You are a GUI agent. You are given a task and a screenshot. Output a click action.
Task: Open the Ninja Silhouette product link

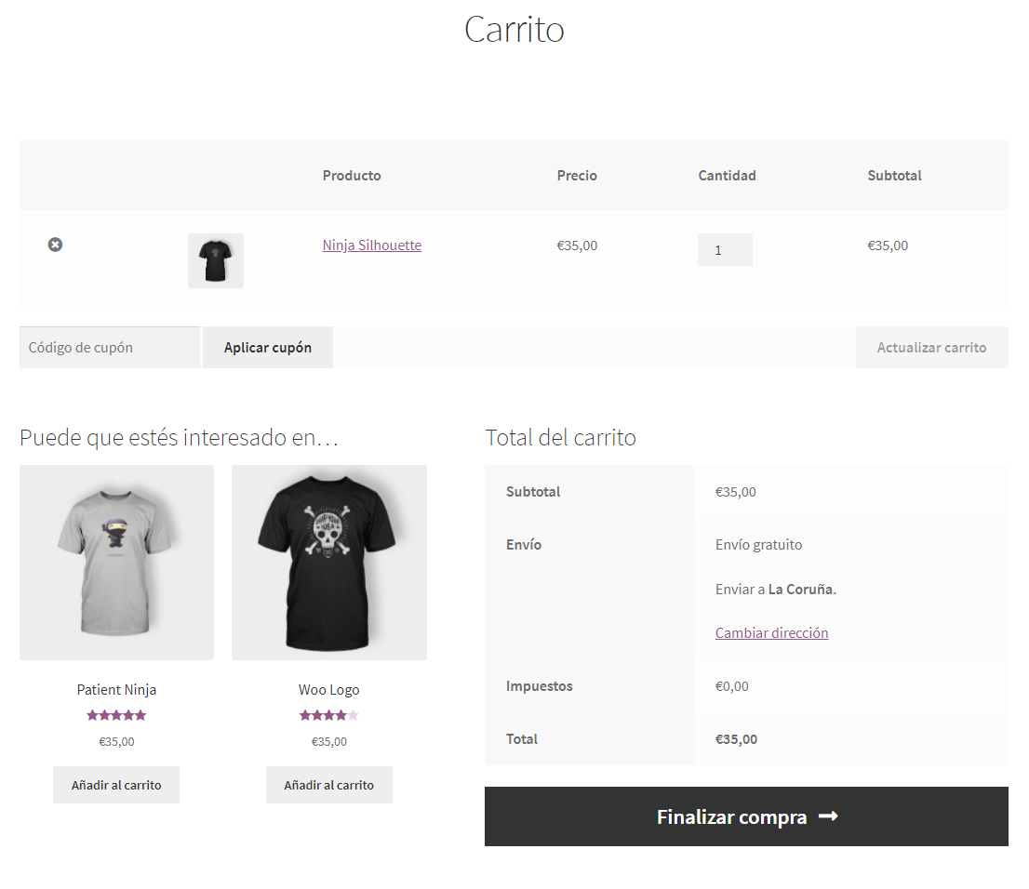(x=371, y=245)
